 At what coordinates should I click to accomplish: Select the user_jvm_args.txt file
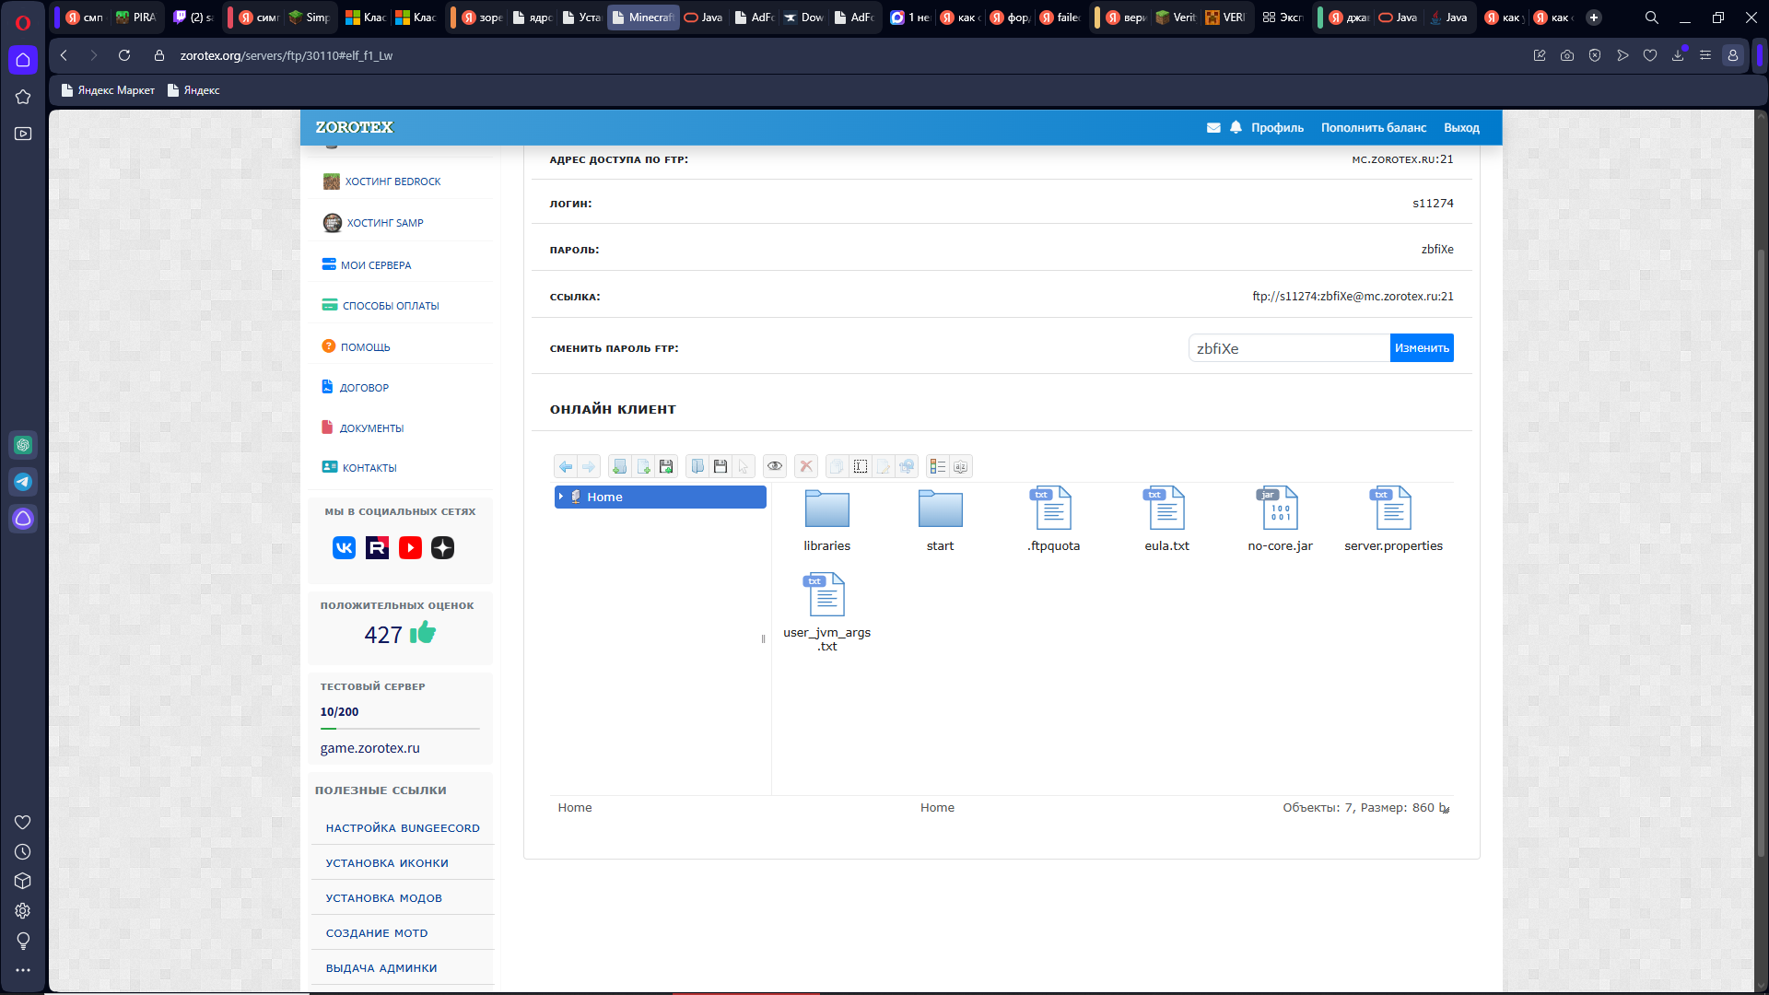[827, 613]
